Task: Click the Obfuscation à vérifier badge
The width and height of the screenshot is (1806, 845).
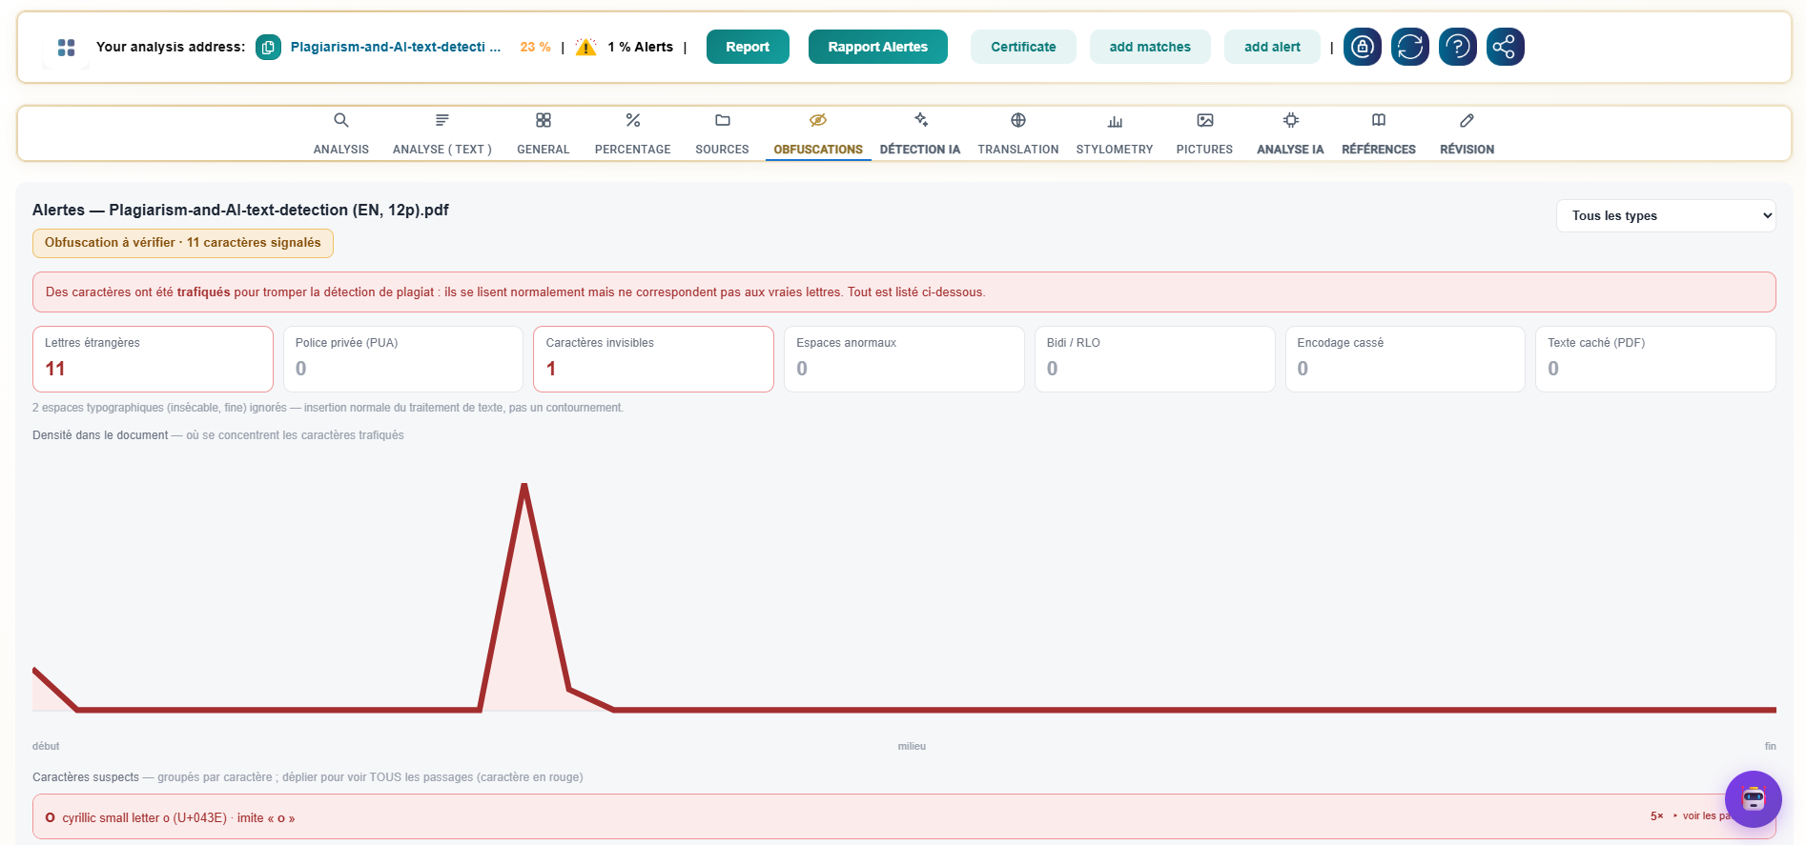Action: [183, 243]
